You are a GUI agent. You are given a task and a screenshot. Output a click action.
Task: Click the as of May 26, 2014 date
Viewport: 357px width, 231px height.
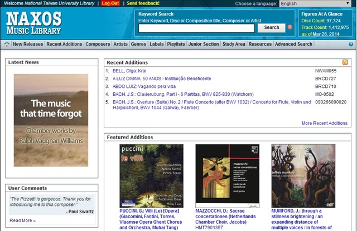320,34
